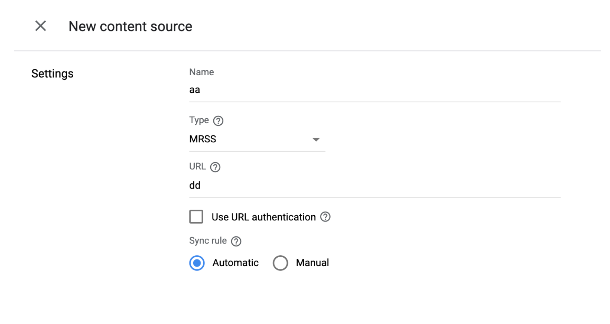Click the help icon next to Type
Screen dimensions: 610x324
coord(218,121)
